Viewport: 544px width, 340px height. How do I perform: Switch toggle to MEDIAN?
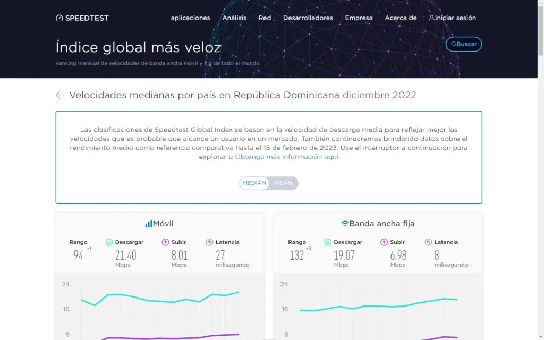254,183
